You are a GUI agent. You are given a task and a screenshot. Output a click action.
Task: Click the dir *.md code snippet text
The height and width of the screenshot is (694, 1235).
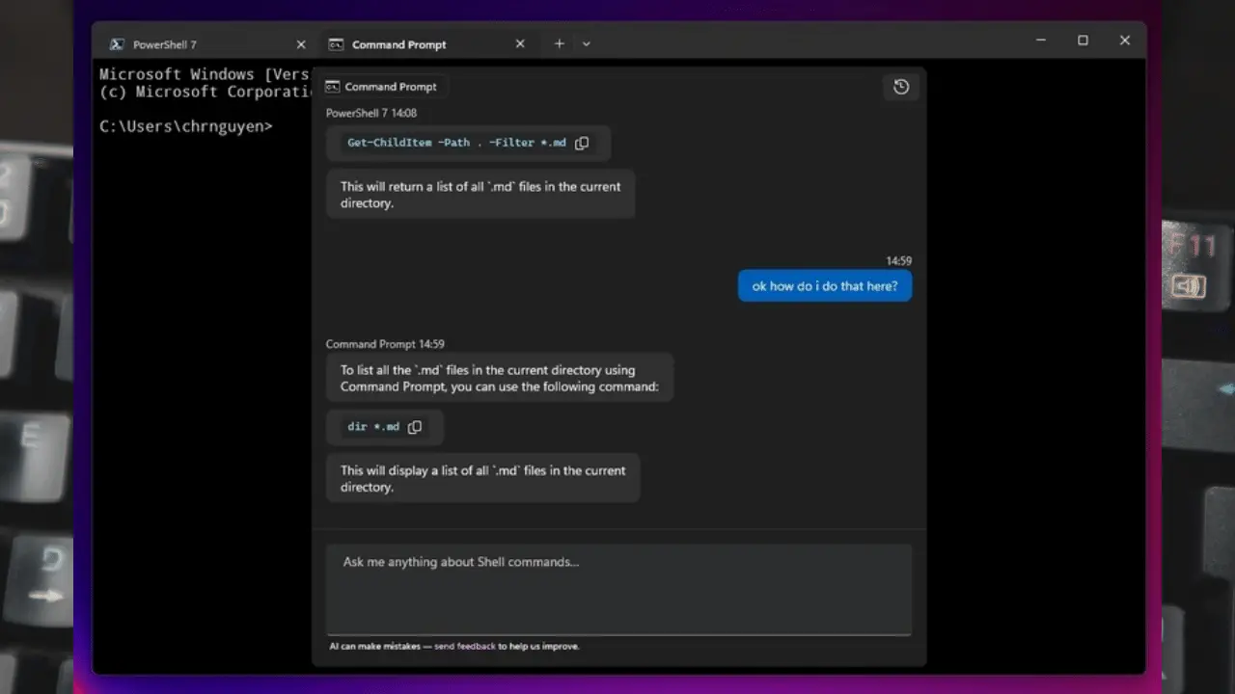pyautogui.click(x=373, y=427)
